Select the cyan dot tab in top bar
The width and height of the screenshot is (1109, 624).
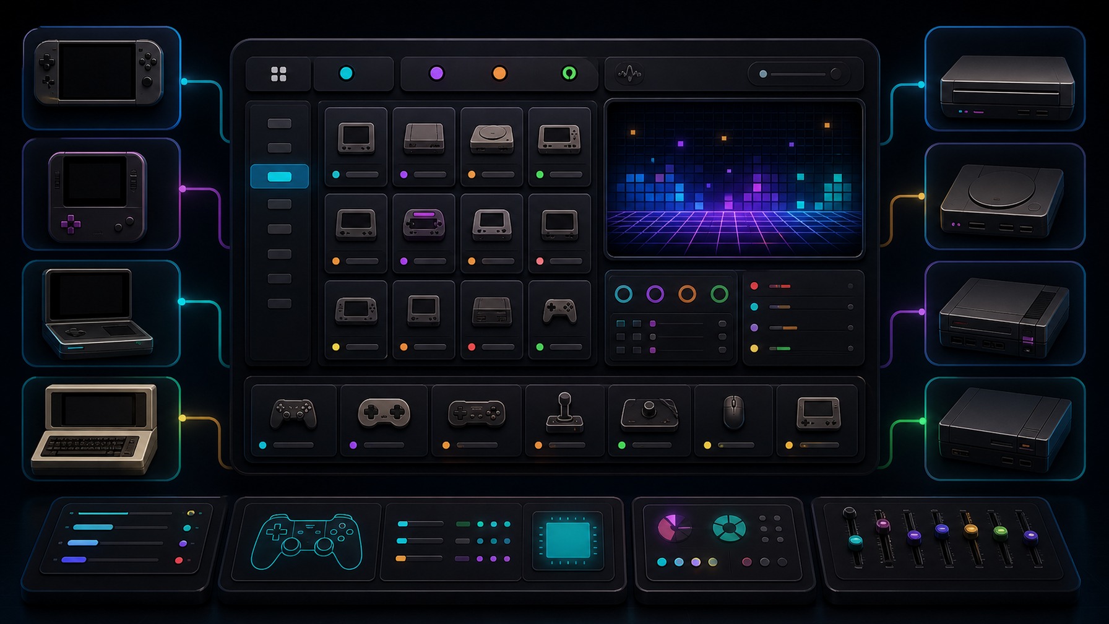(x=347, y=74)
